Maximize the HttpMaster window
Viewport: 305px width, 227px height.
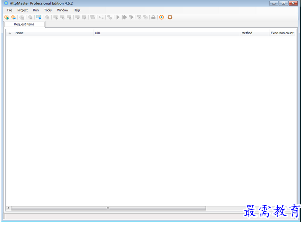click(283, 3)
